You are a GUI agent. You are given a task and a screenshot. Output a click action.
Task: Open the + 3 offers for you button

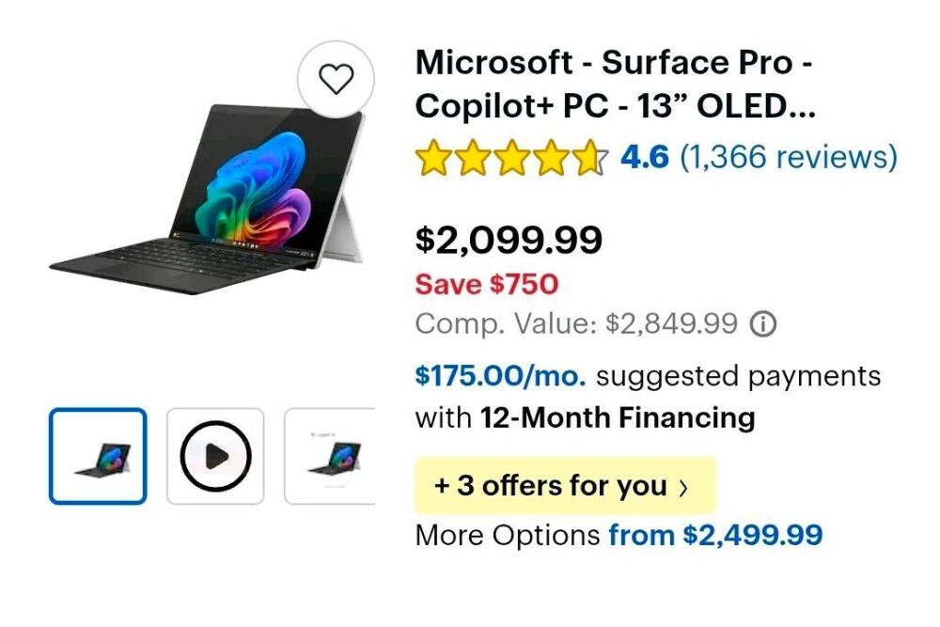[565, 486]
